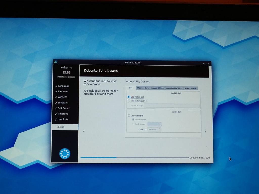
Task: Go to previous slide with left arrow
Action: [84, 132]
